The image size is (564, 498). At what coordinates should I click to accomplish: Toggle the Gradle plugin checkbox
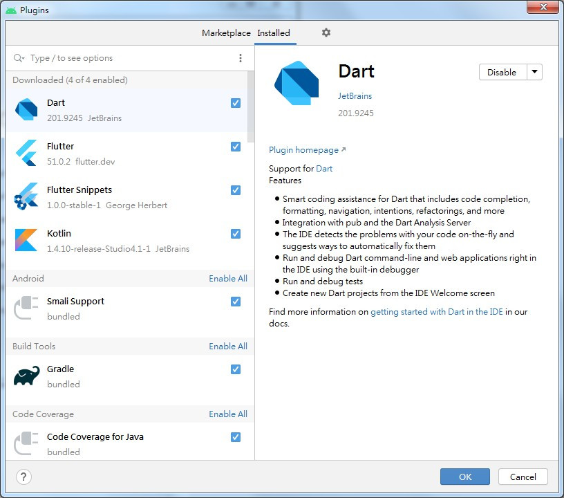[236, 369]
